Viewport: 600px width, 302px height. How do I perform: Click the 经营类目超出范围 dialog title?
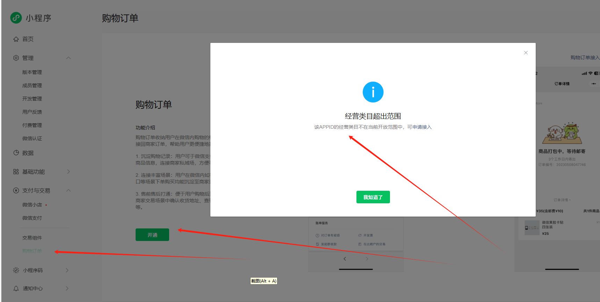[373, 116]
